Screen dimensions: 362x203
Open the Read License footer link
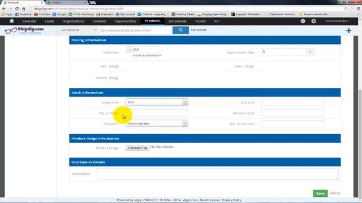pyautogui.click(x=209, y=200)
